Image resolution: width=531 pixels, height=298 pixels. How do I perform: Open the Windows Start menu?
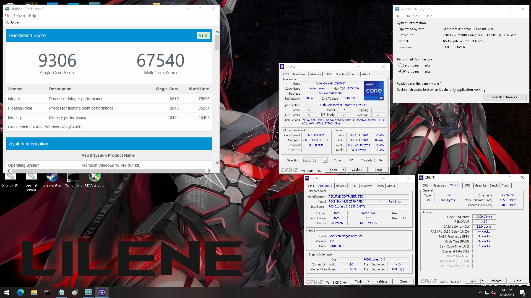(7, 292)
